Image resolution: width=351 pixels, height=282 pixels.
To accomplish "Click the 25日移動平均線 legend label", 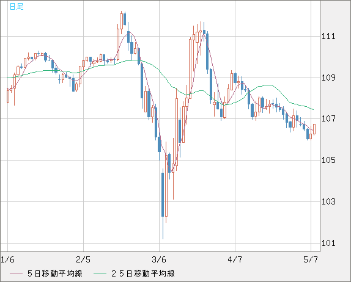I will (x=143, y=273).
